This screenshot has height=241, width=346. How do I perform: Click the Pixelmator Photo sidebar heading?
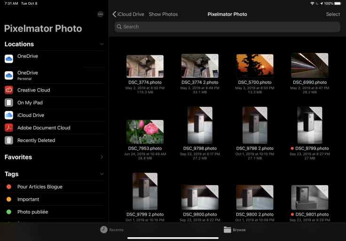pyautogui.click(x=43, y=29)
